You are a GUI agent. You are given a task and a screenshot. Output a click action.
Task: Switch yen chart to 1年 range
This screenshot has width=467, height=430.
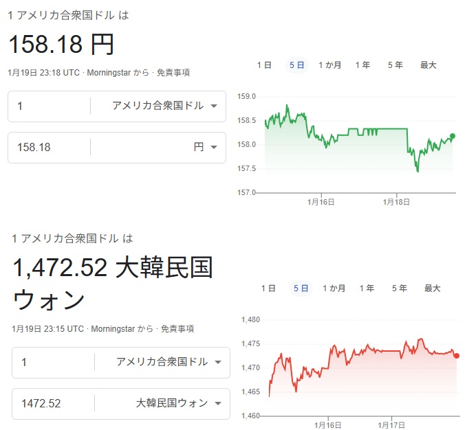[362, 65]
